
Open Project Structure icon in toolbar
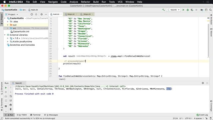(x=202, y=10)
